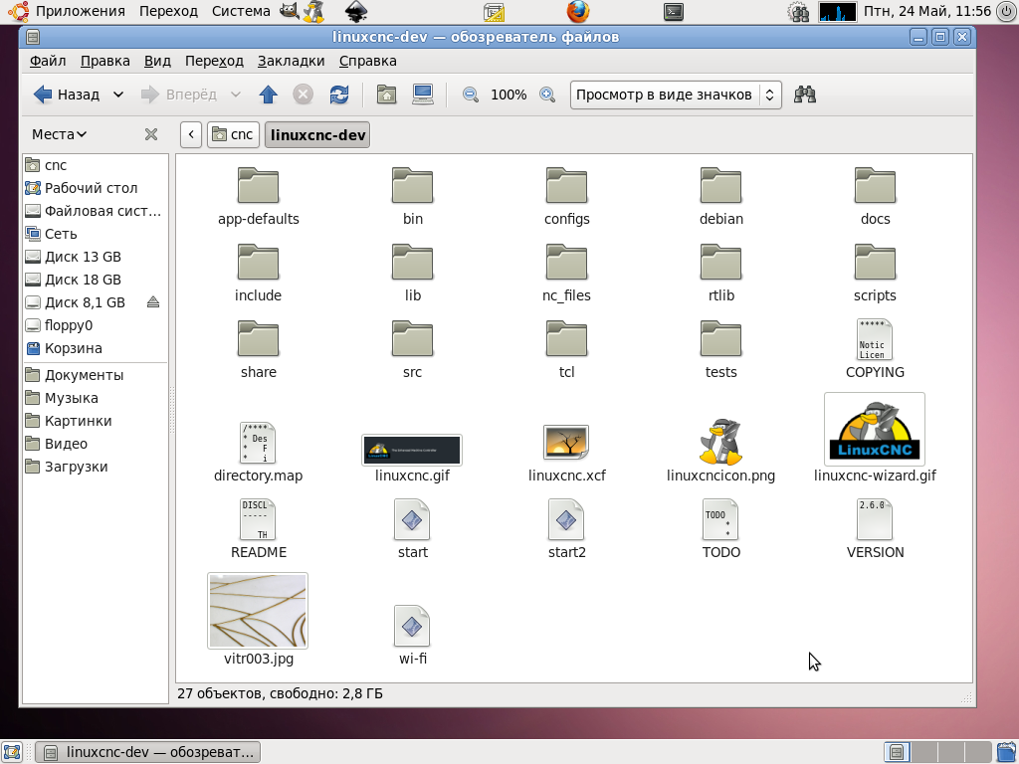Image resolution: width=1019 pixels, height=764 pixels.
Task: Select the nc_files folder icon
Action: (x=566, y=263)
